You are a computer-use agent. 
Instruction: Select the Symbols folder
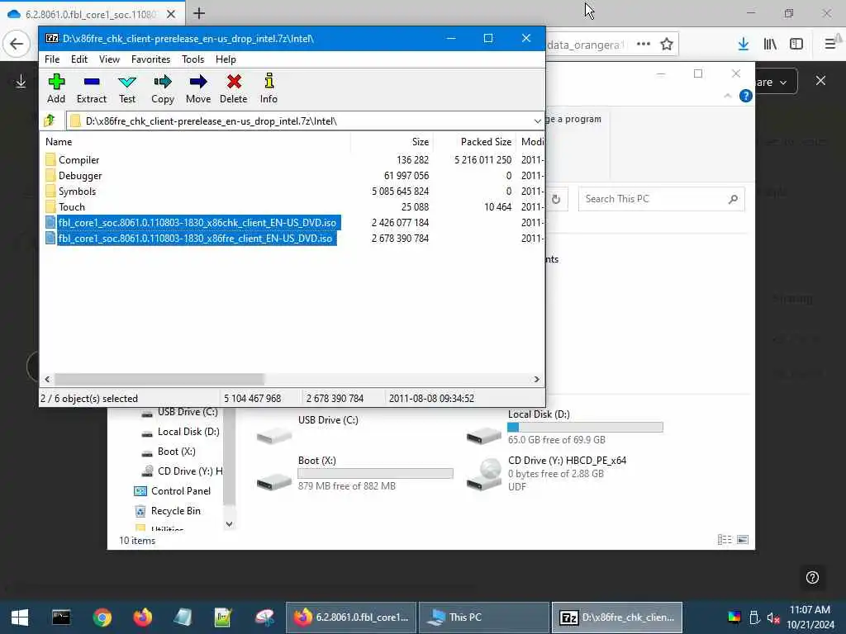(x=77, y=192)
